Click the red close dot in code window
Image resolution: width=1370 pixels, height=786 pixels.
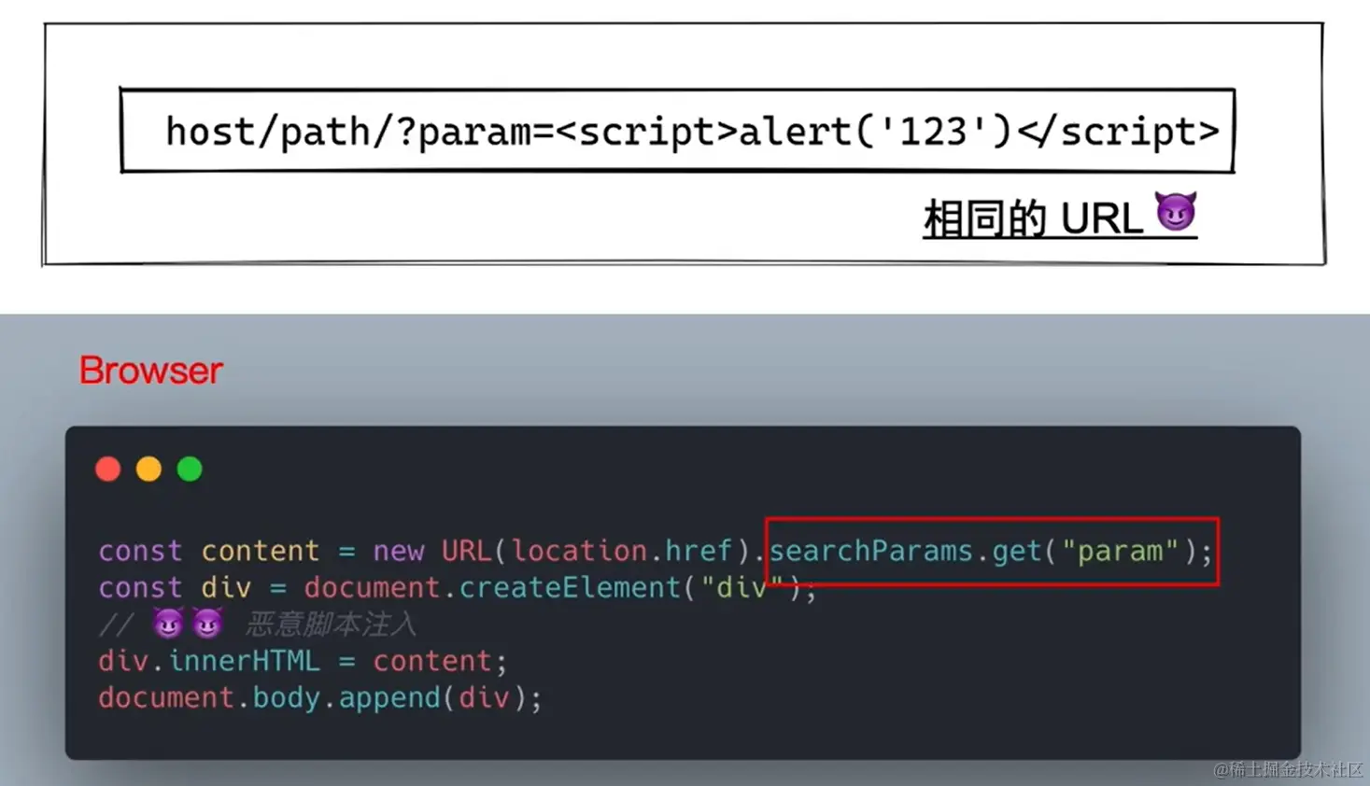108,469
